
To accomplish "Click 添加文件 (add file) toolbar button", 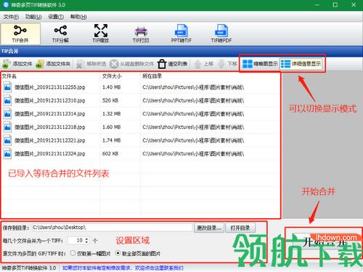I will tap(17, 64).
